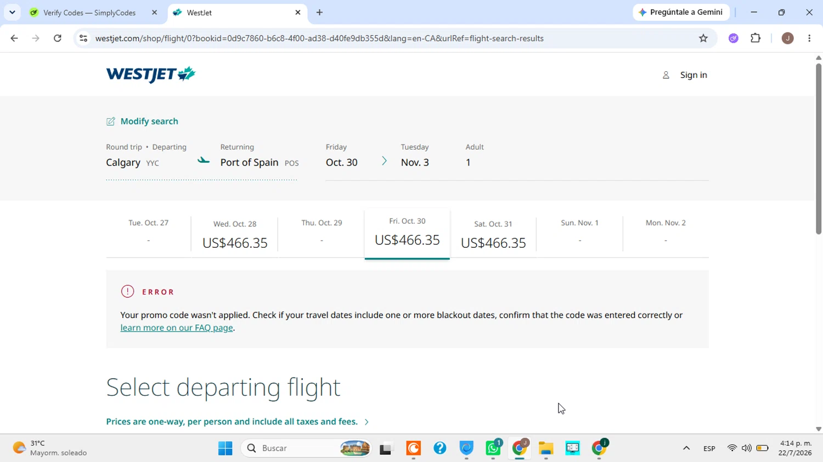Select Wed. Oct. 28 fare US$466.35
This screenshot has width=823, height=462.
click(235, 235)
